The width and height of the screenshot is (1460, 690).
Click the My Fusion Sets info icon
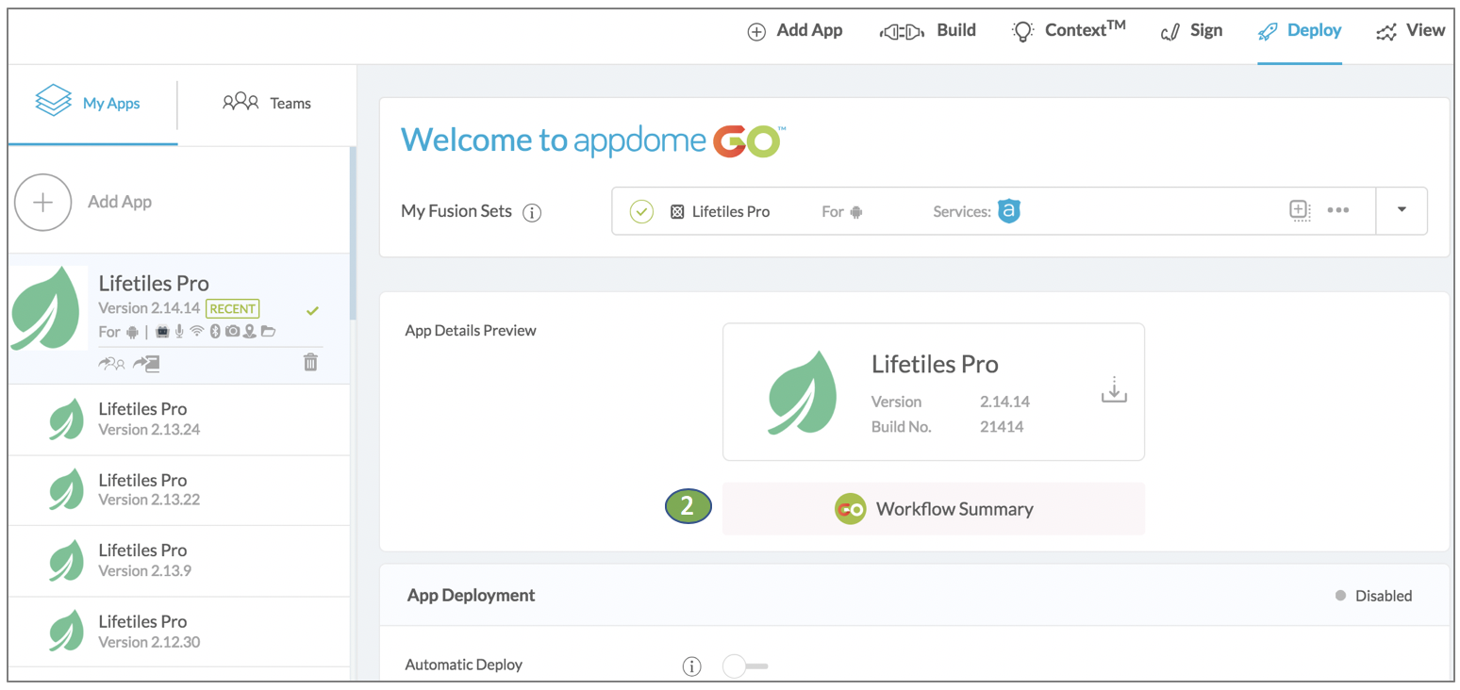pyautogui.click(x=532, y=213)
